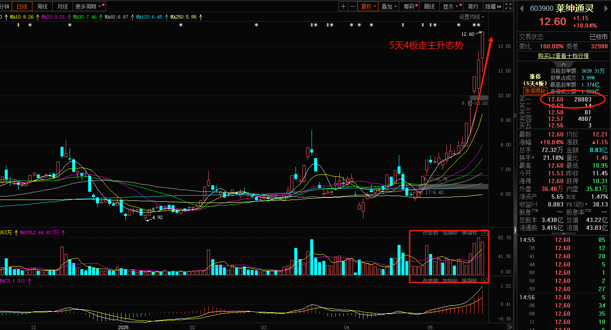Click 购买L2查看十档行情 link
The height and width of the screenshot is (330, 611).
[563, 56]
